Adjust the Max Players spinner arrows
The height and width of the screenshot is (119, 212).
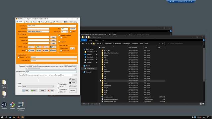pos(67,32)
